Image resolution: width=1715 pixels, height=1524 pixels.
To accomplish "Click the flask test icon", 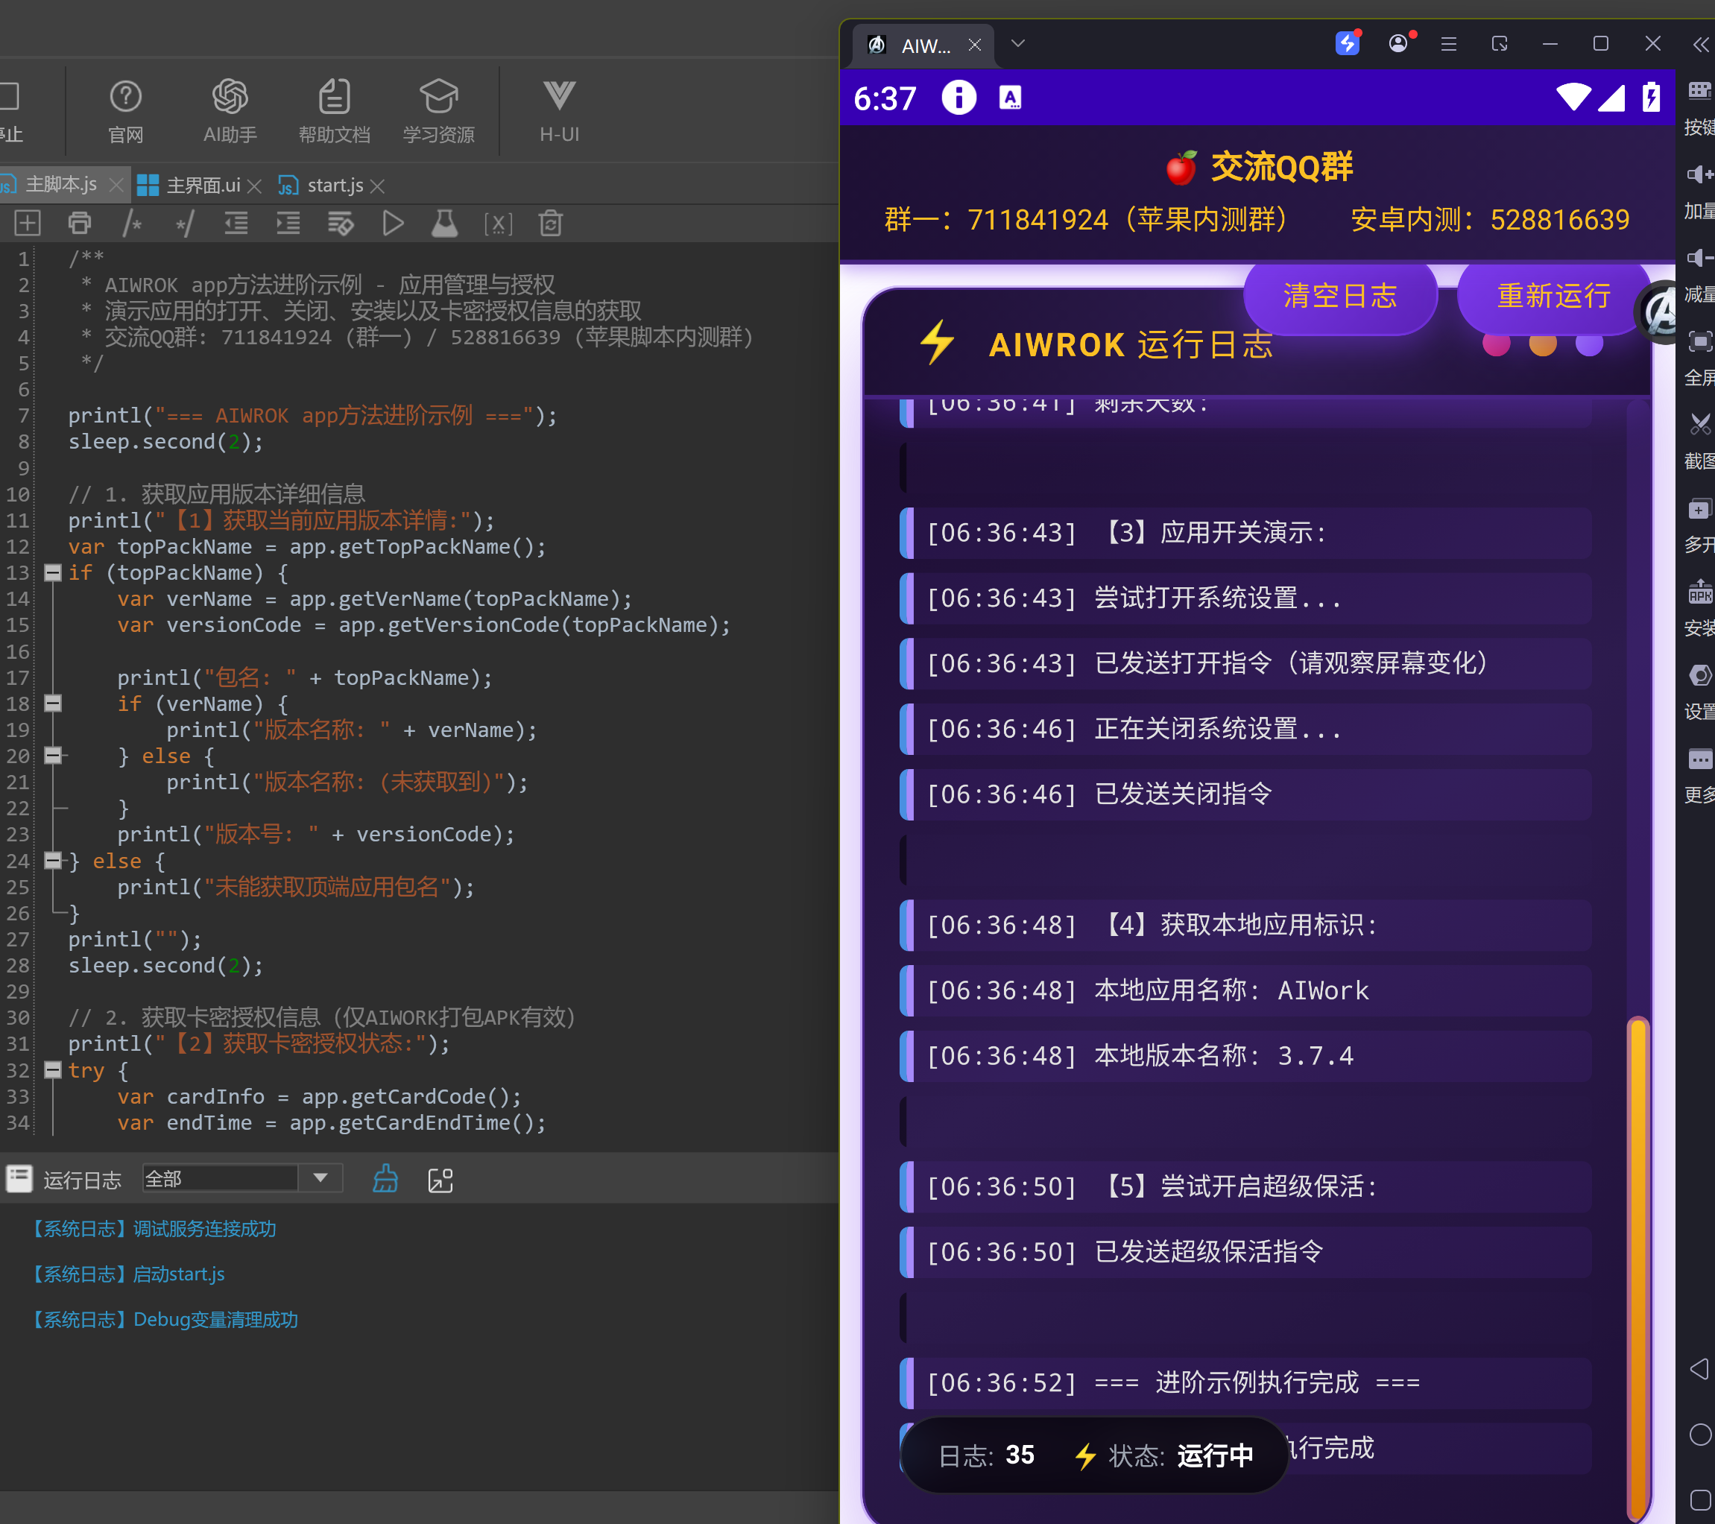I will 445,223.
